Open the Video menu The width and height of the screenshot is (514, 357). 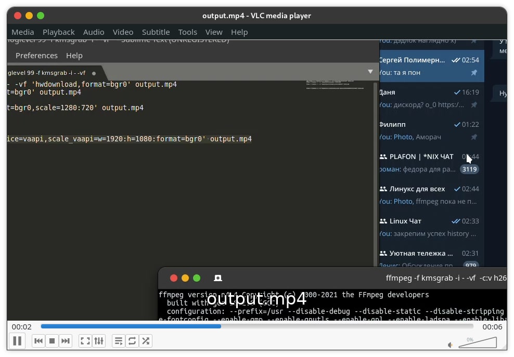pyautogui.click(x=123, y=32)
